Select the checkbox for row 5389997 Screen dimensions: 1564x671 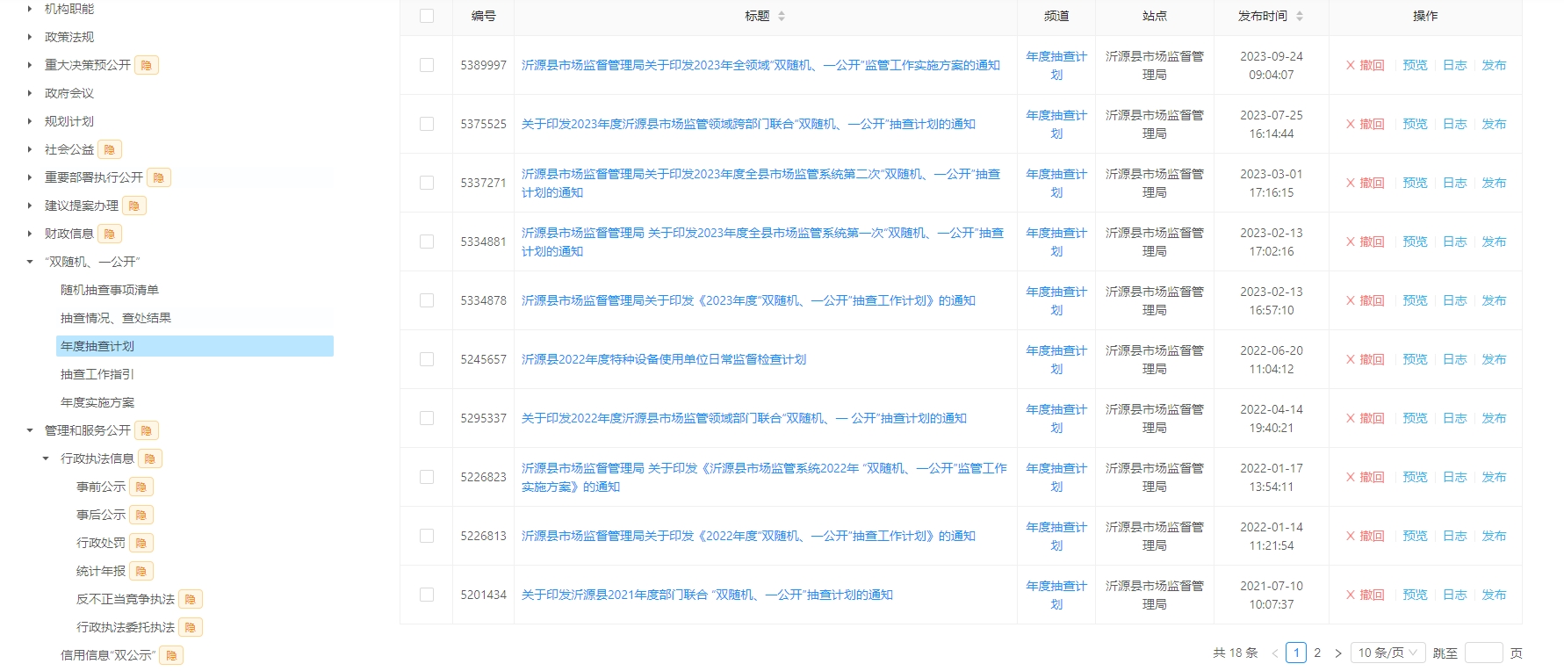[x=427, y=65]
